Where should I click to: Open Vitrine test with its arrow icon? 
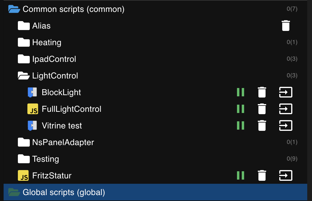[286, 125]
